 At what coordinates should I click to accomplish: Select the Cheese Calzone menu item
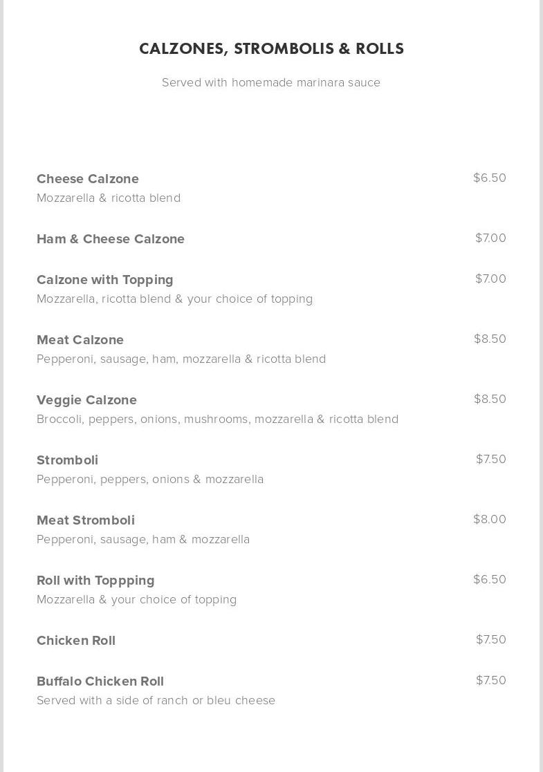coord(88,178)
